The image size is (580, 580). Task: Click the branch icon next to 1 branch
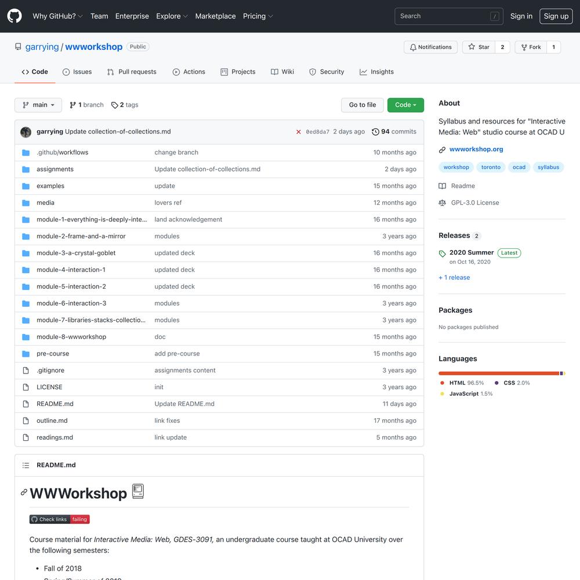[x=73, y=105]
